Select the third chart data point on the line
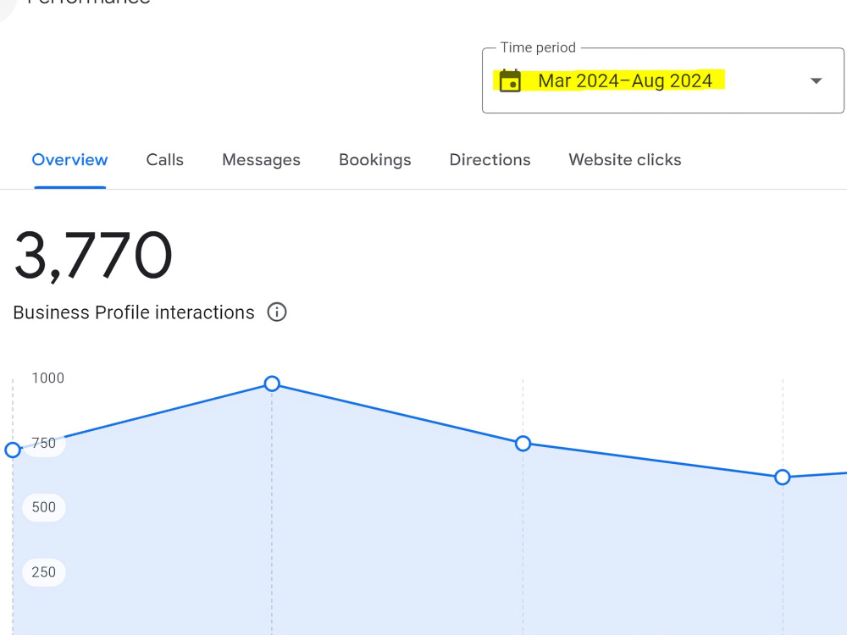This screenshot has height=635, width=847. click(x=523, y=444)
